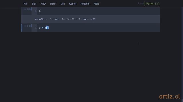Open the Cell menu
This screenshot has height=102, width=183.
click(63, 4)
